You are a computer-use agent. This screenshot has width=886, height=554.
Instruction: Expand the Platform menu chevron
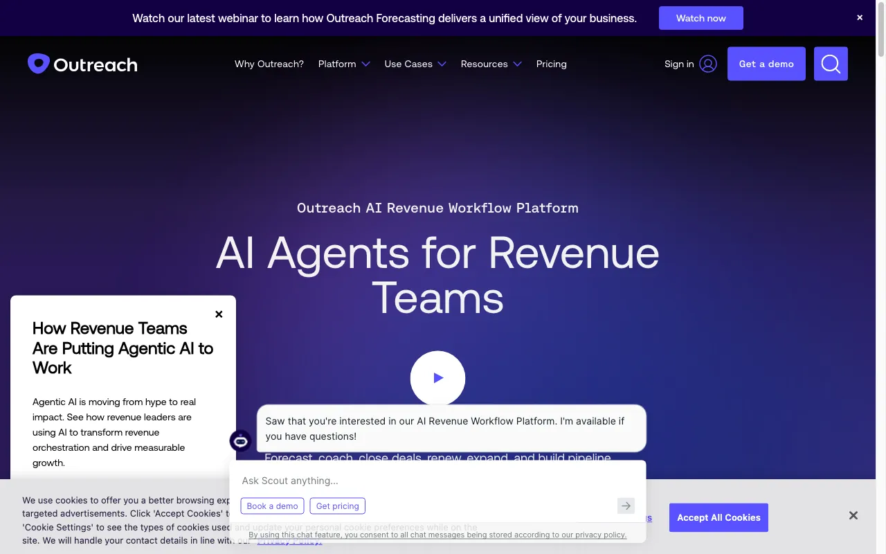coord(365,64)
